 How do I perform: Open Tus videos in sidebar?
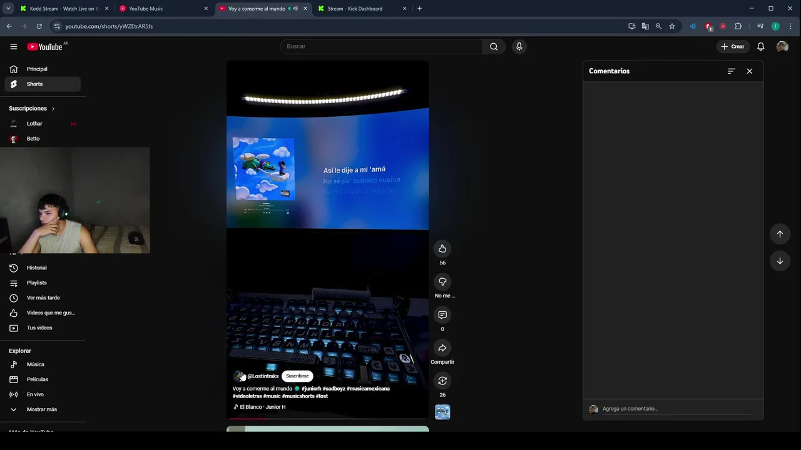click(43, 327)
